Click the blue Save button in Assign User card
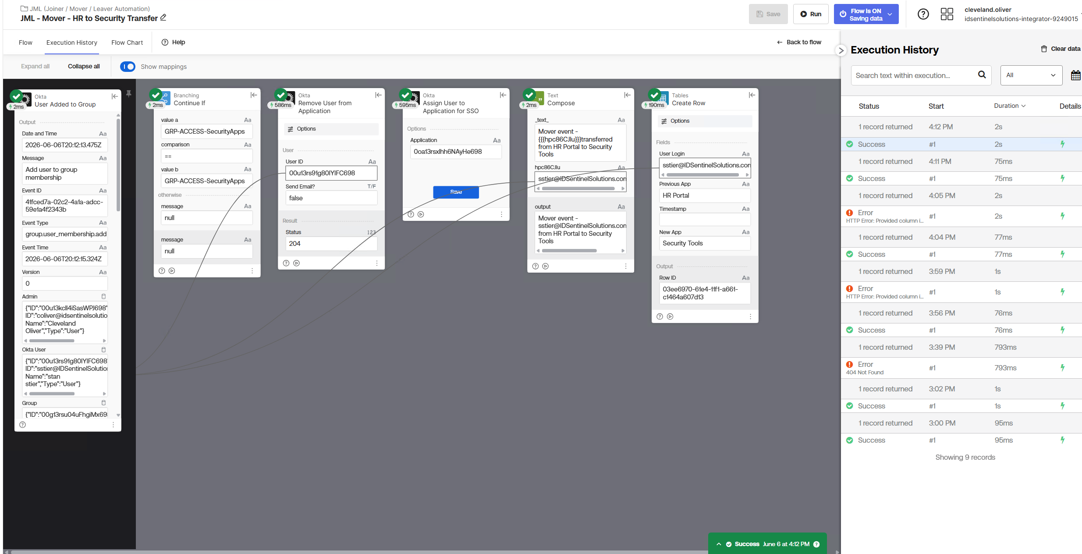 (x=456, y=192)
